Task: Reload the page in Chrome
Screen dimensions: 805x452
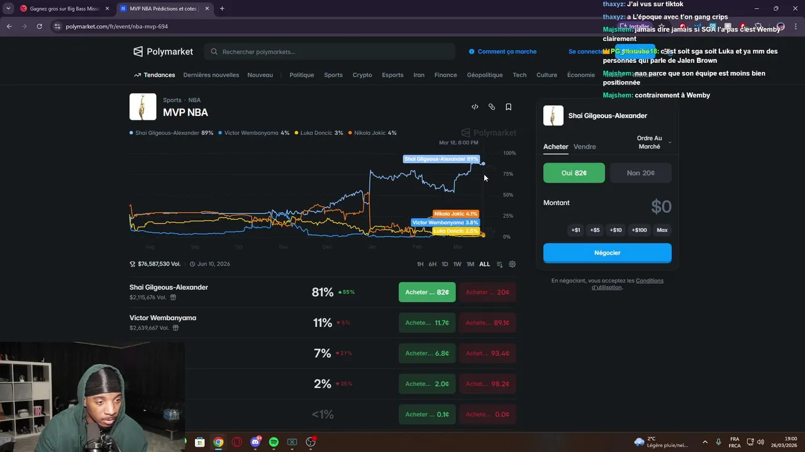Action: (39, 26)
